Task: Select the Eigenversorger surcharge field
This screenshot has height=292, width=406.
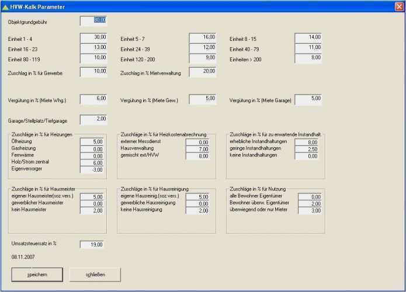Action: (92, 169)
